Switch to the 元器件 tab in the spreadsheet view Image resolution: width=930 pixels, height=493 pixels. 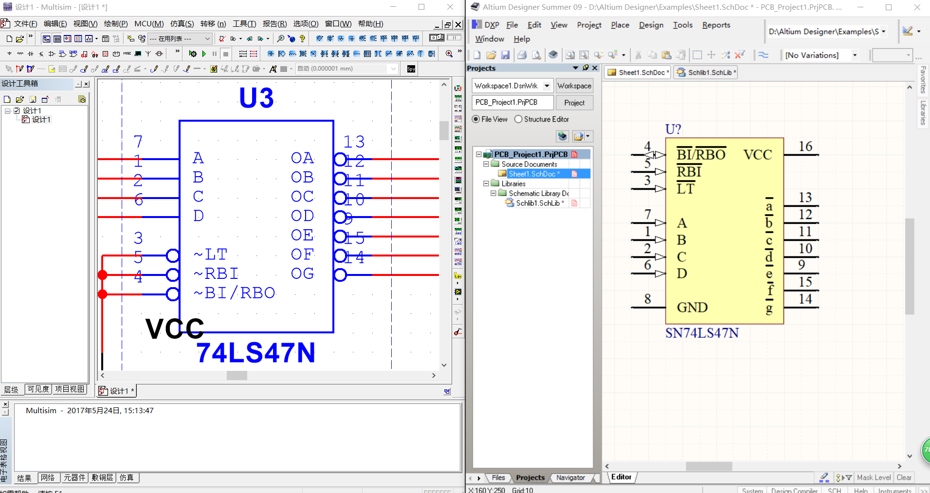point(74,478)
